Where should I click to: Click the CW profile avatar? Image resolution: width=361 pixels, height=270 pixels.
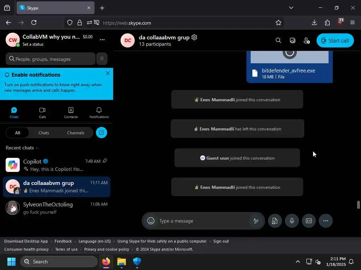(x=12, y=40)
